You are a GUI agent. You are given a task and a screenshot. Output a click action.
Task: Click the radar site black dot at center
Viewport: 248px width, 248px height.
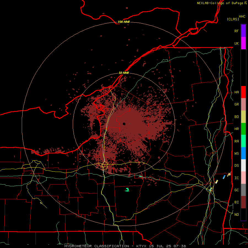(x=124, y=124)
